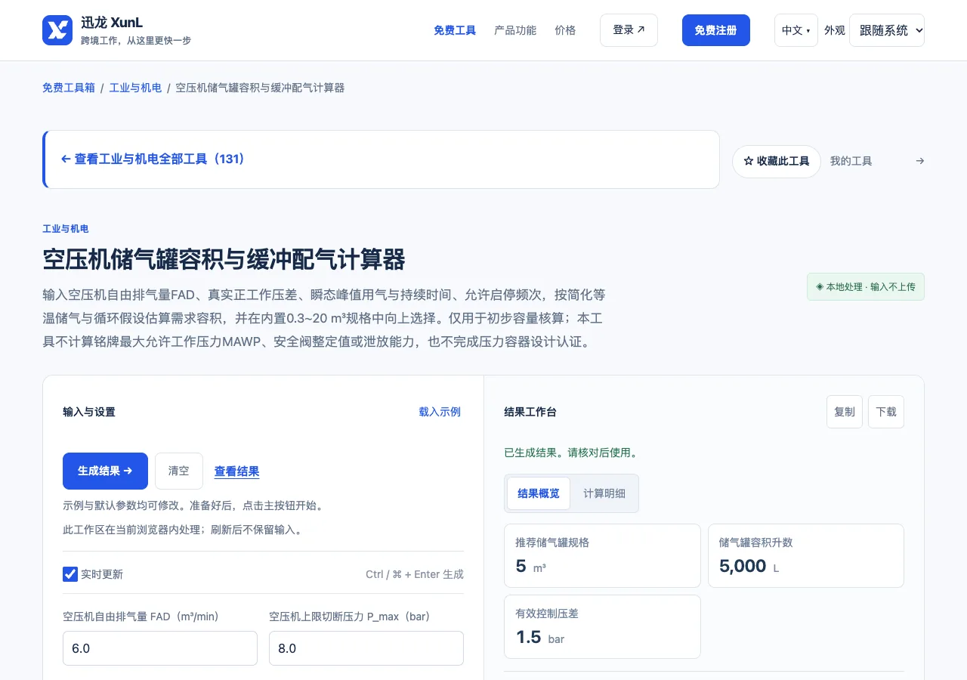Follow the 查看结果 link
The height and width of the screenshot is (680, 967).
coord(237,471)
